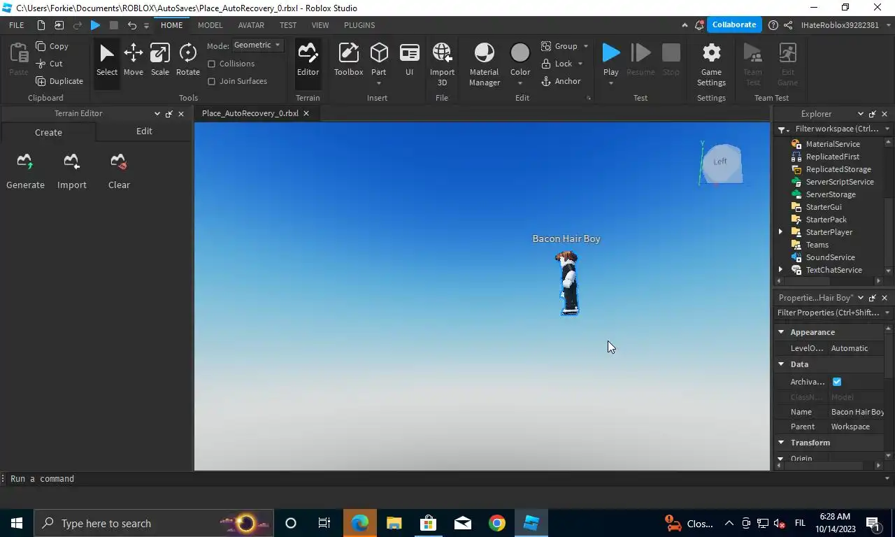Open the help icon in title bar
Viewport: 895px width, 537px height.
click(773, 25)
